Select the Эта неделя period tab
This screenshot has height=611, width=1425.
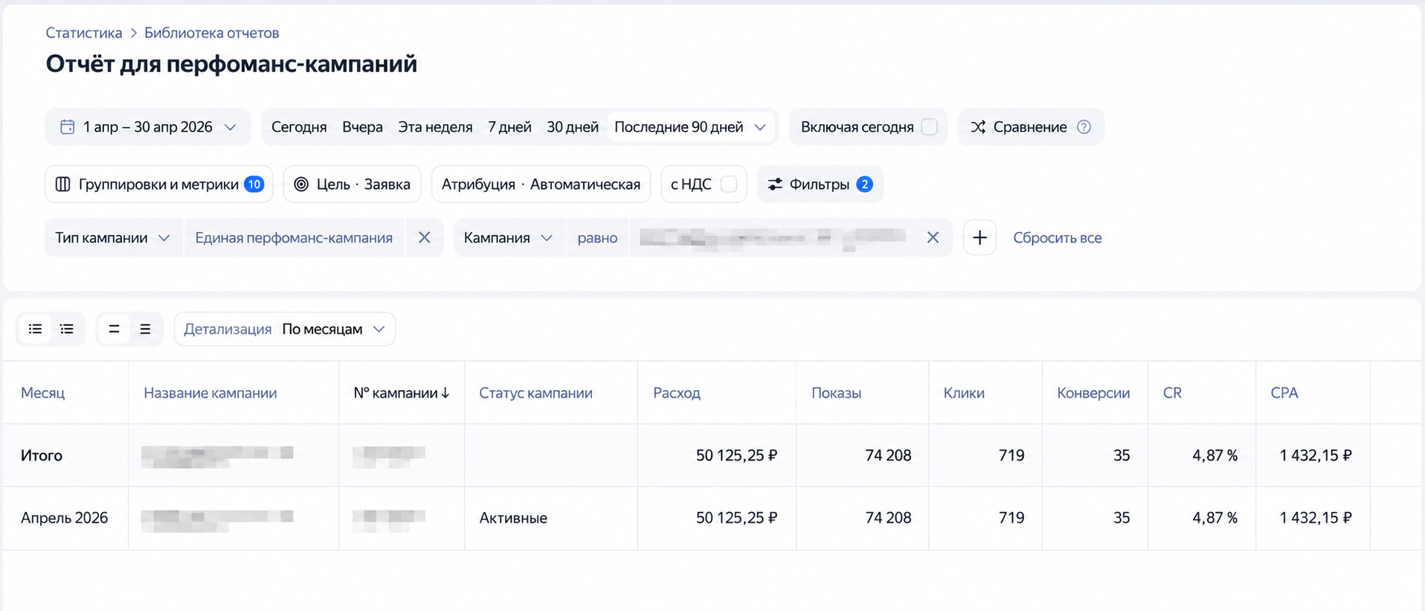[x=435, y=127]
